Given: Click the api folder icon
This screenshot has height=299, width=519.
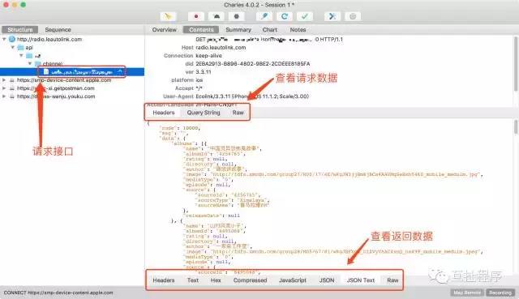Looking at the screenshot, I should point(21,47).
